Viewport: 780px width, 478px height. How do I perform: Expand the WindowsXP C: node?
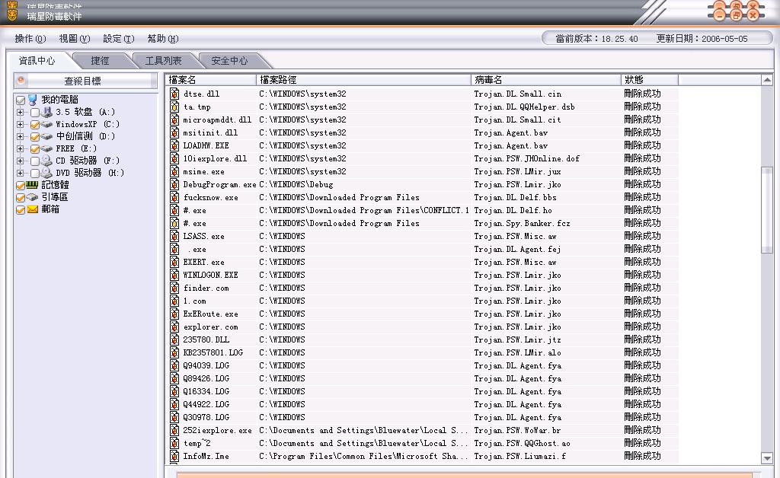pyautogui.click(x=20, y=124)
